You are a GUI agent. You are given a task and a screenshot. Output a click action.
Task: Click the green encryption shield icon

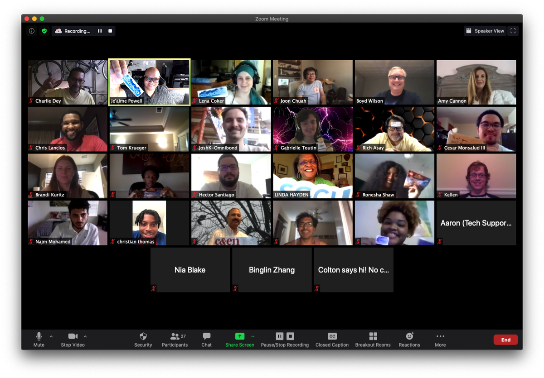[44, 31]
